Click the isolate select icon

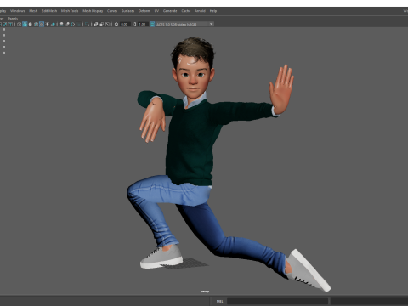[87, 24]
